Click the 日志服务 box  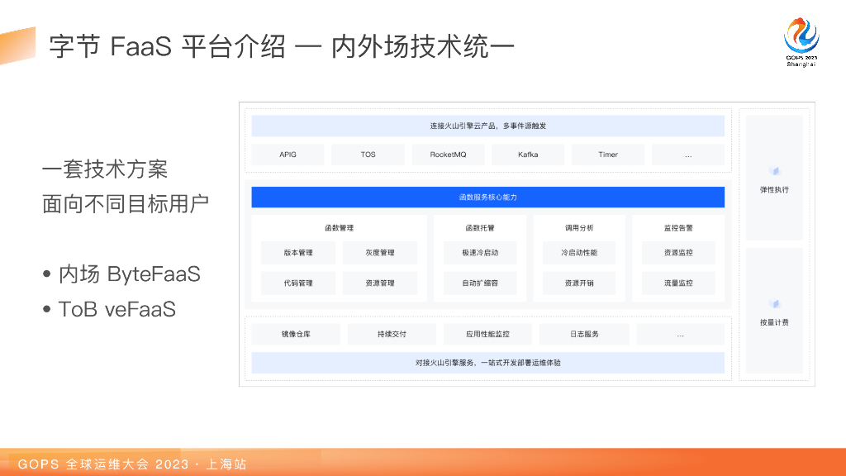tap(584, 334)
